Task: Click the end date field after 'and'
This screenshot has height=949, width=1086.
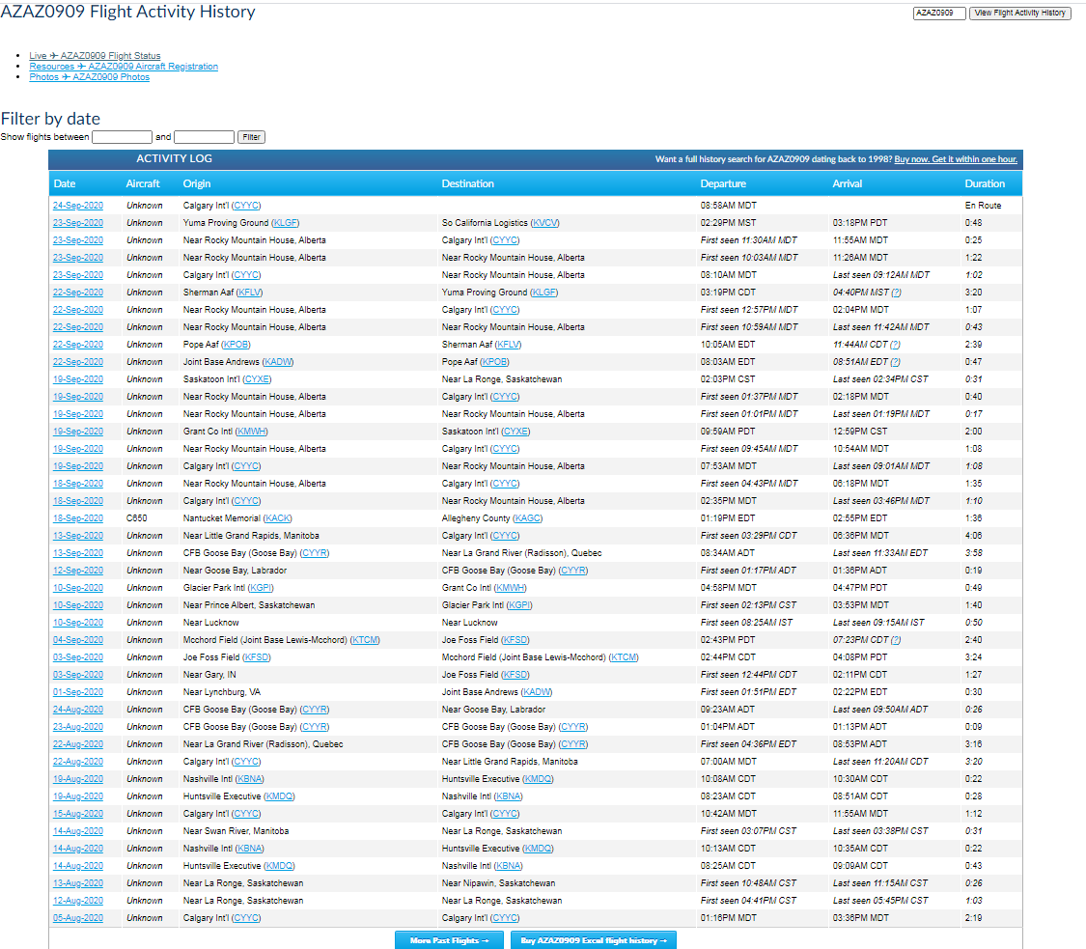Action: tap(204, 137)
